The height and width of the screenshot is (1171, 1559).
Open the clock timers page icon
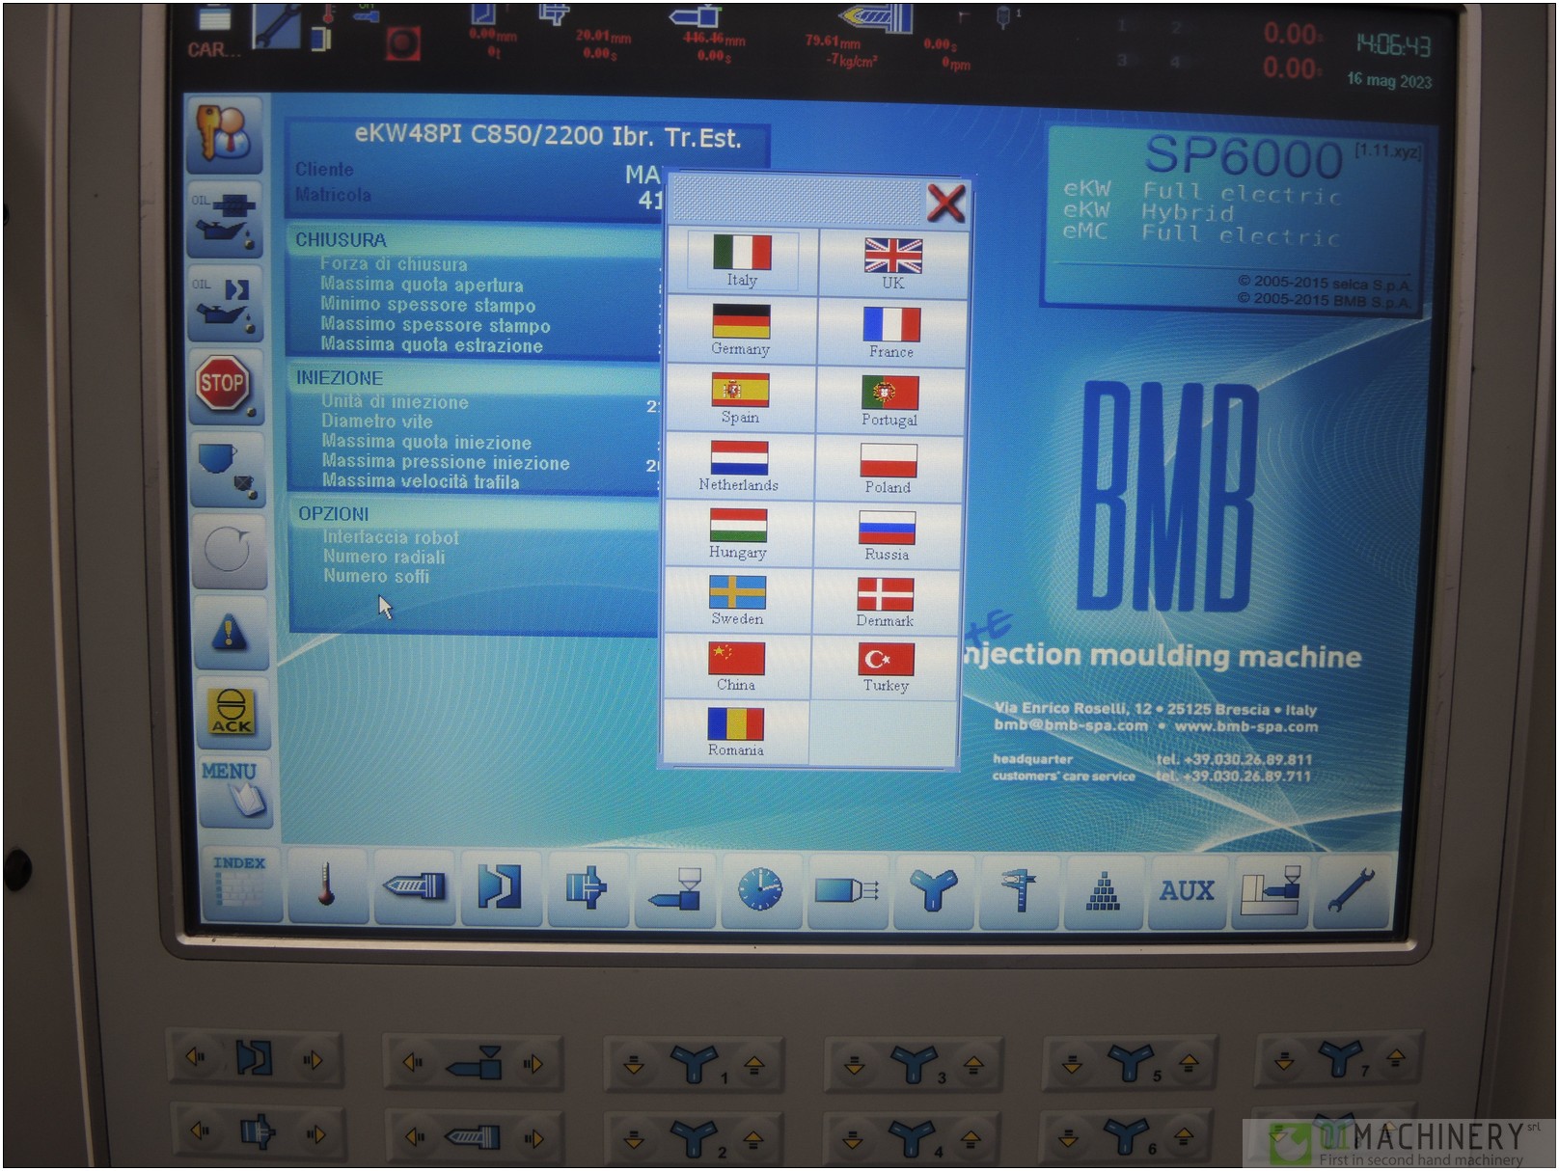tap(760, 889)
